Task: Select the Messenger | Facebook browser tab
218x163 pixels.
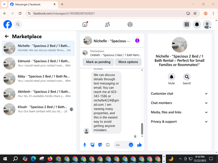Action: point(33,4)
